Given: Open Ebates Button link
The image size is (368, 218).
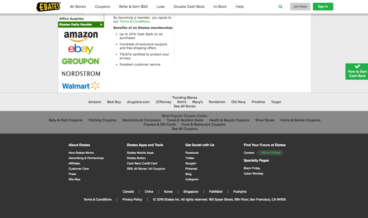Looking at the screenshot, I should click(137, 158).
